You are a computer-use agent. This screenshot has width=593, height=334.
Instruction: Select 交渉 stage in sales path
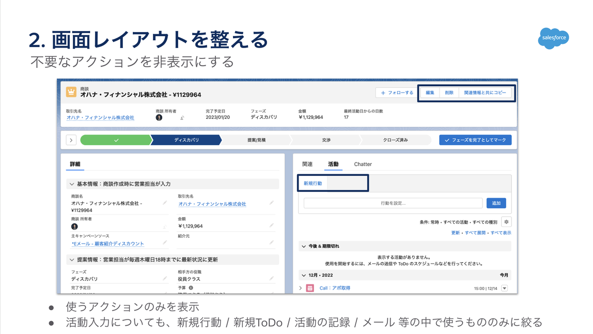(326, 140)
